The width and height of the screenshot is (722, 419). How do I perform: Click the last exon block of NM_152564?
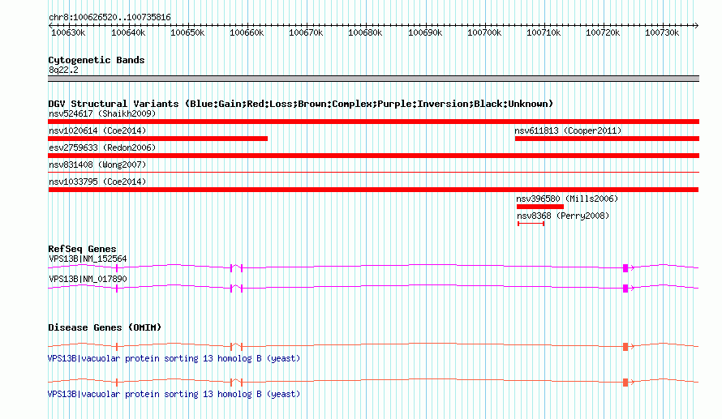(x=625, y=268)
